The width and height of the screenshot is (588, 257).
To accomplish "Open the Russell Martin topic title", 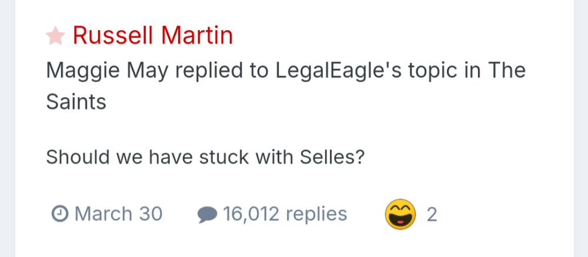I will point(153,36).
